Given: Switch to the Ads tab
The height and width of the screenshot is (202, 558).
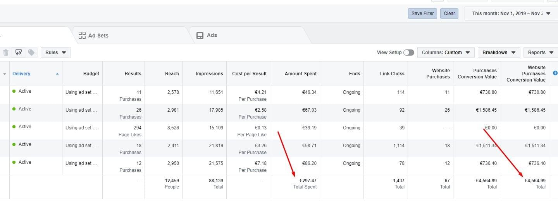Looking at the screenshot, I should tap(212, 35).
